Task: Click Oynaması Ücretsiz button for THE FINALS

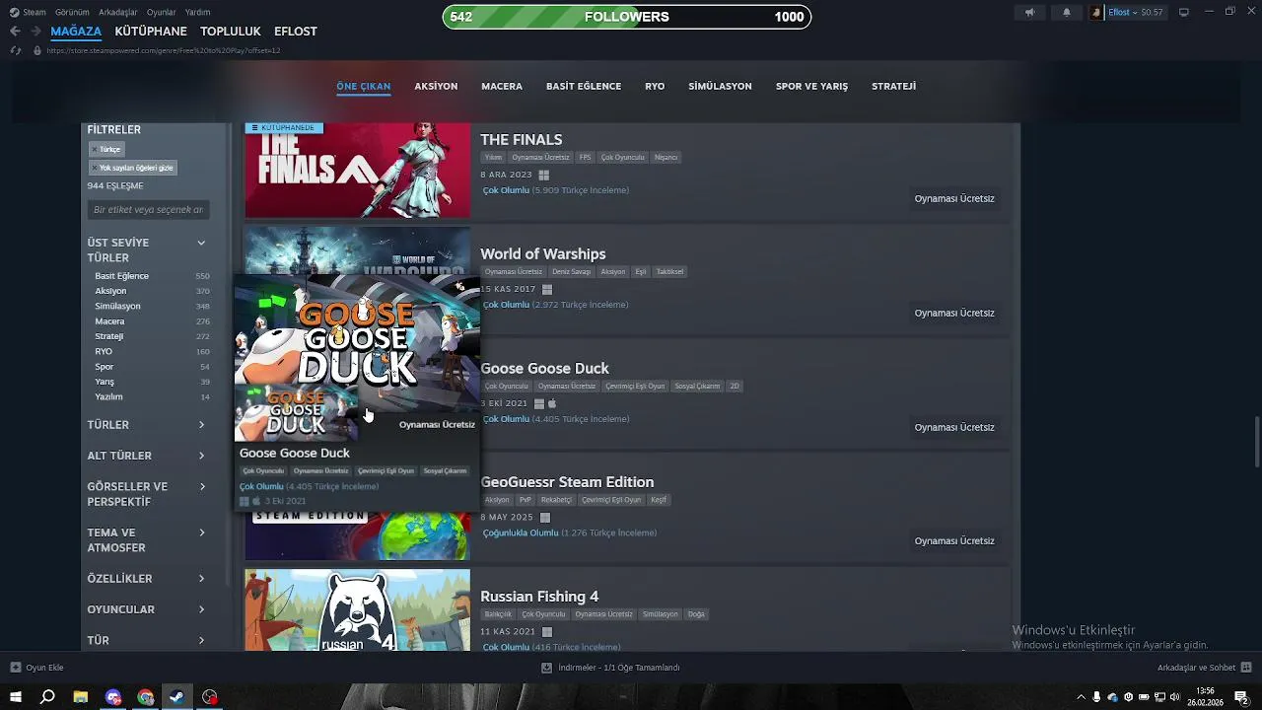Action: [954, 198]
